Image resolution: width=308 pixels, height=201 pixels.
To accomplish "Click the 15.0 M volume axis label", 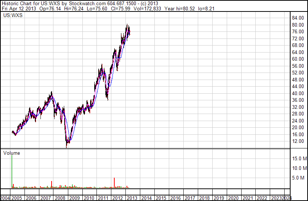I will pyautogui.click(x=299, y=158).
